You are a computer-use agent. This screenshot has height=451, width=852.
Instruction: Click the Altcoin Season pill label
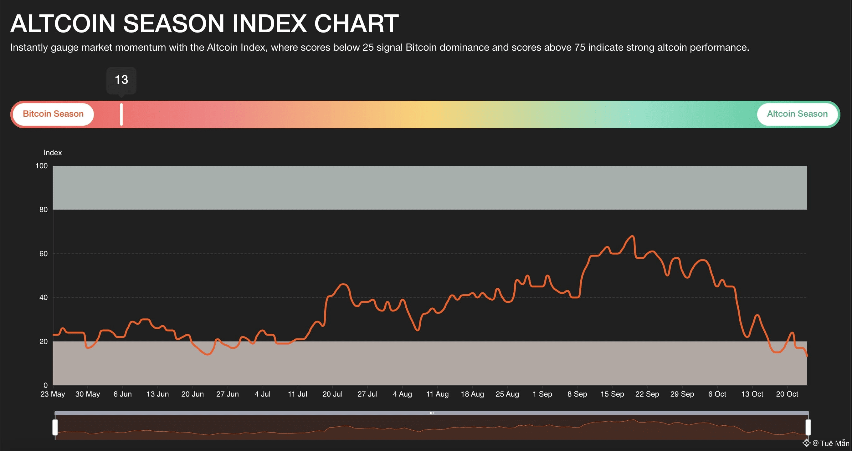[x=797, y=114]
